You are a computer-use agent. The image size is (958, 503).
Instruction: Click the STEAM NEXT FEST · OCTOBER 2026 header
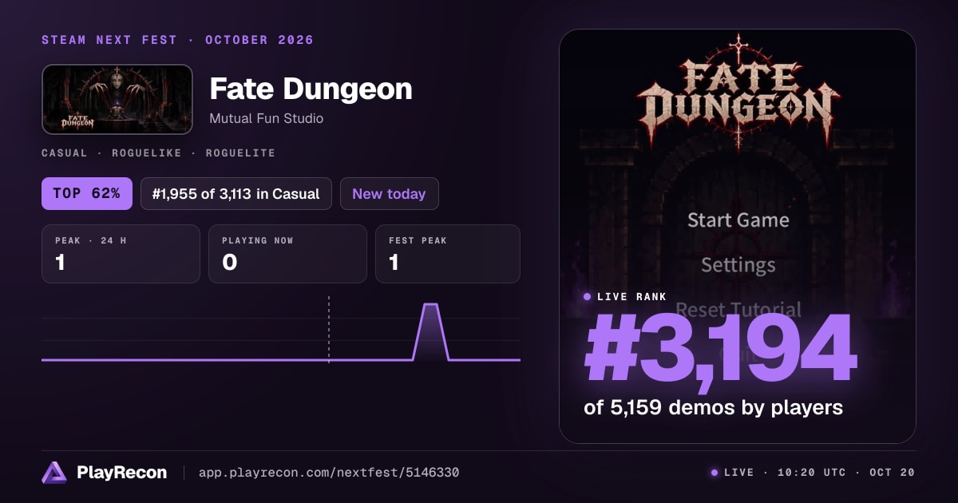click(178, 40)
